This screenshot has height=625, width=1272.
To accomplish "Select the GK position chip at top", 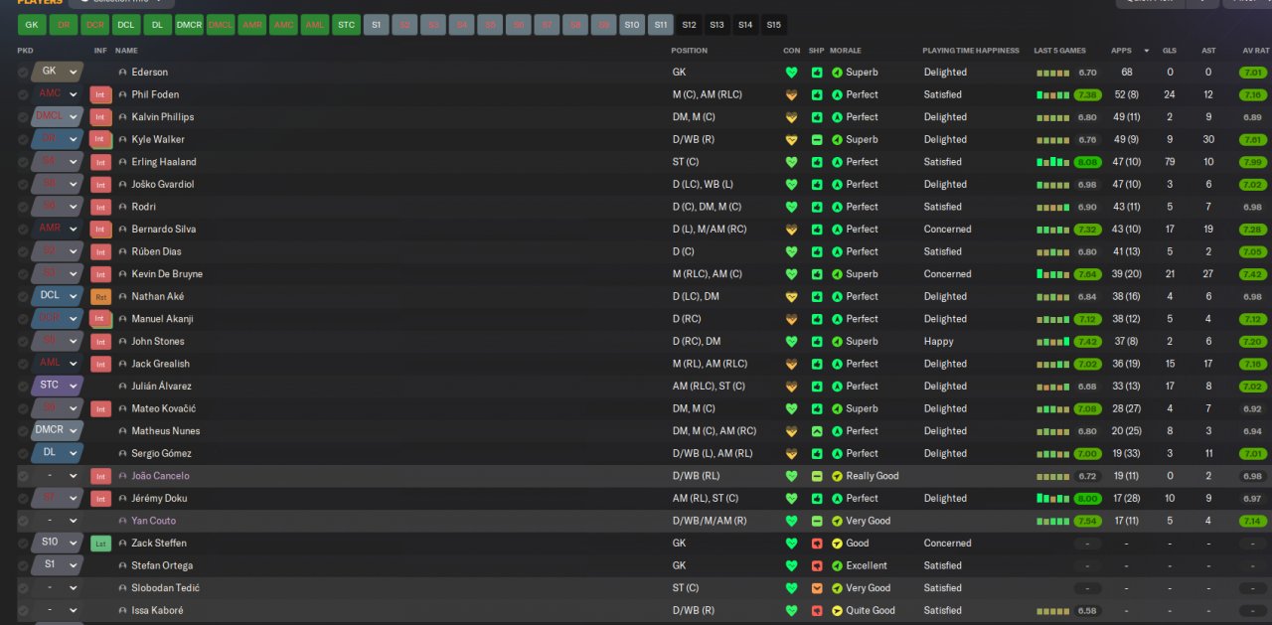I will click(32, 25).
